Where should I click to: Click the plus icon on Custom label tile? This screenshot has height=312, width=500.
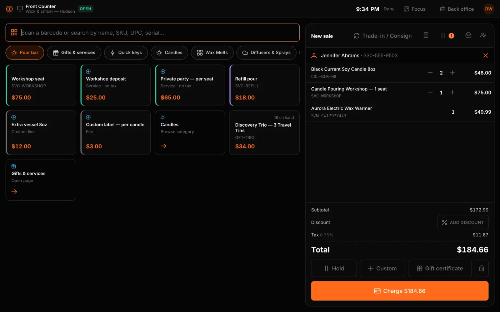click(88, 117)
